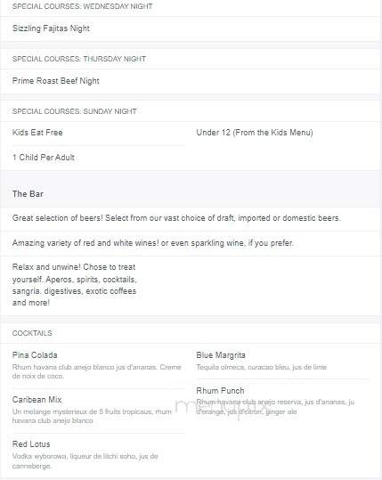Select The Bar section header
Screen dimensions: 382x480
pyautogui.click(x=28, y=194)
